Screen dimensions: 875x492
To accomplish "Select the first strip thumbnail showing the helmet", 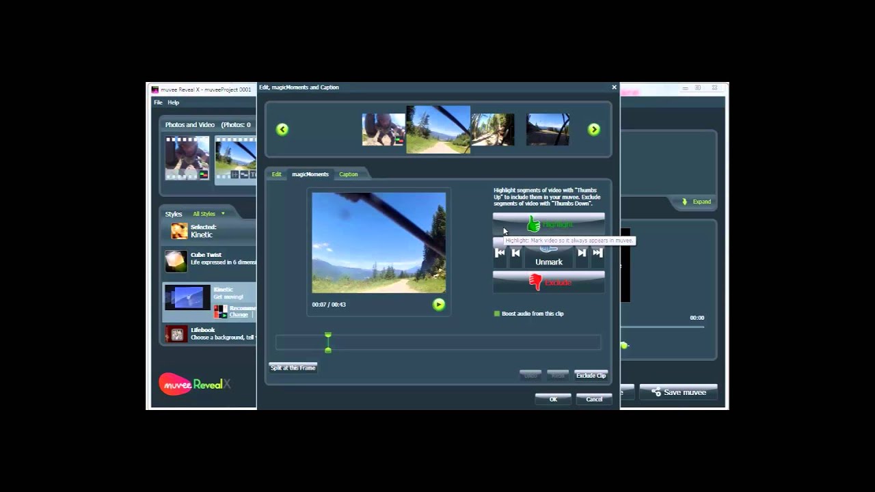I will [x=383, y=130].
